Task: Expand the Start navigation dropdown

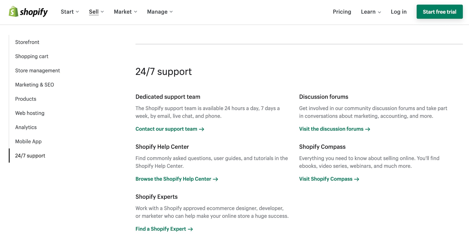Action: (70, 12)
